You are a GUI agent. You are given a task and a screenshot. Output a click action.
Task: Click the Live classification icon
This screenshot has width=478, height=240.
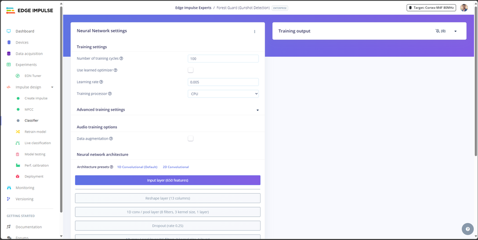(x=18, y=143)
